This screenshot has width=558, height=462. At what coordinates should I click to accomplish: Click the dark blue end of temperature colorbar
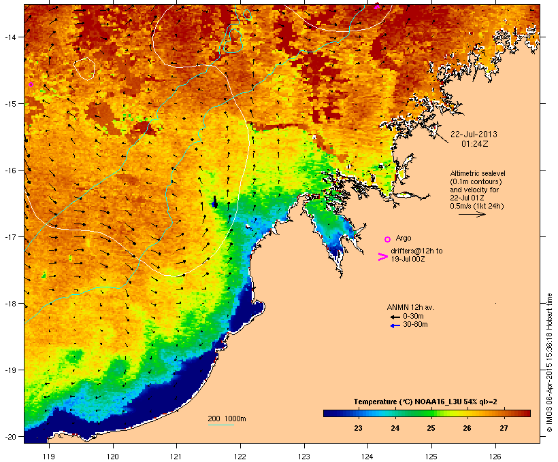coord(329,413)
